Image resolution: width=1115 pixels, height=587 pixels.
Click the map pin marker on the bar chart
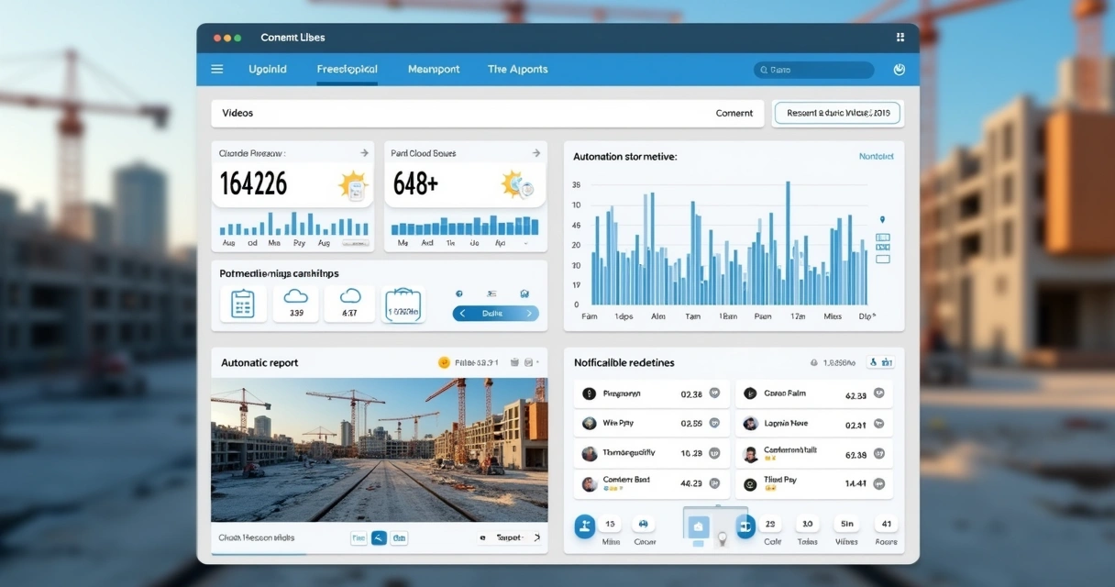click(x=882, y=220)
